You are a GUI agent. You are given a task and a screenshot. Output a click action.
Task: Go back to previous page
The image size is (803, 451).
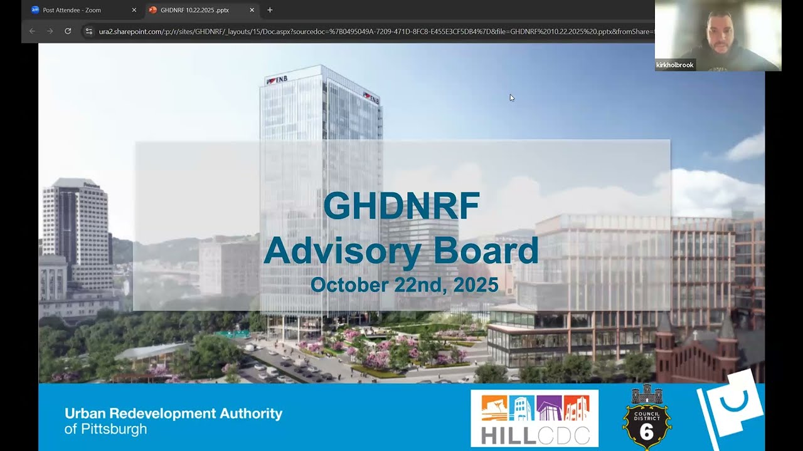pos(33,31)
